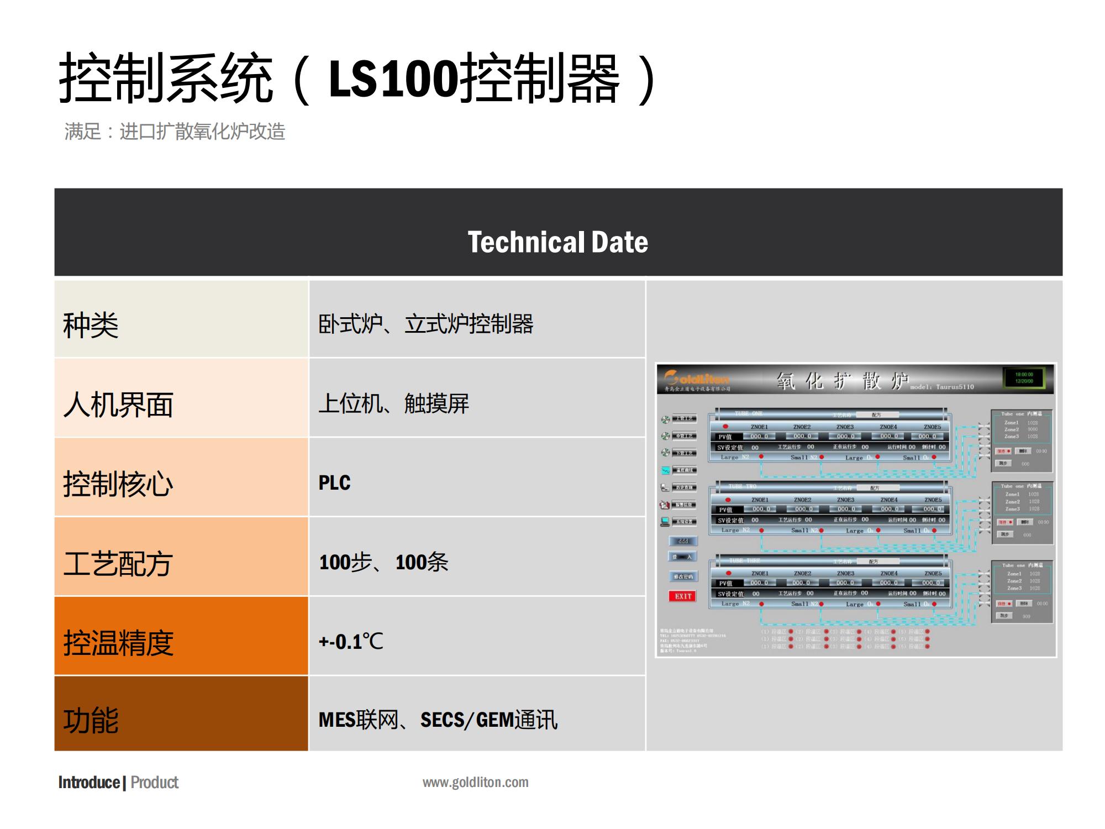This screenshot has width=1105, height=829.
Task: Open the 温度曲线 button in sidebar
Action: [x=685, y=470]
